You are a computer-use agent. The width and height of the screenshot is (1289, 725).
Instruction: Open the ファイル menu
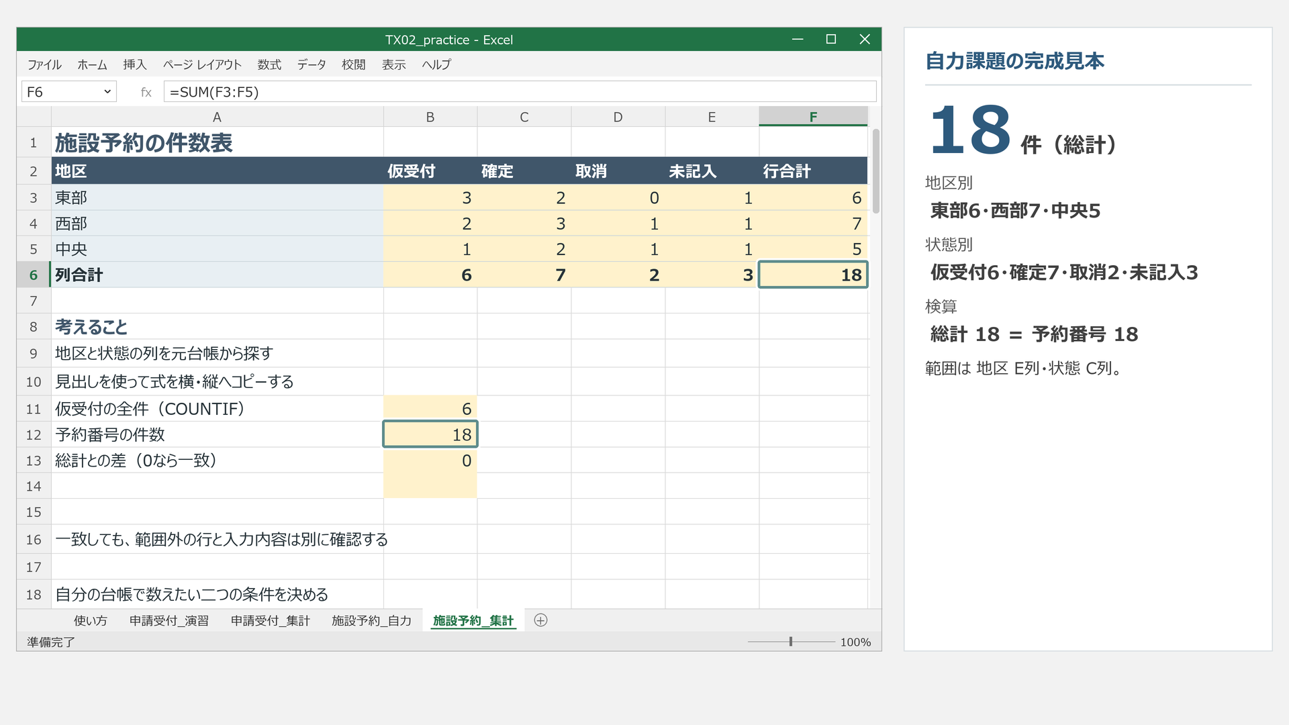pyautogui.click(x=44, y=64)
